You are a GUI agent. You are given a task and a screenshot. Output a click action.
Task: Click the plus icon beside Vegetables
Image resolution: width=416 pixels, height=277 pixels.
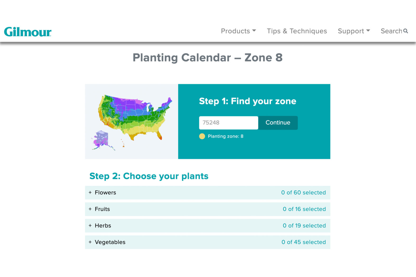[x=90, y=242]
